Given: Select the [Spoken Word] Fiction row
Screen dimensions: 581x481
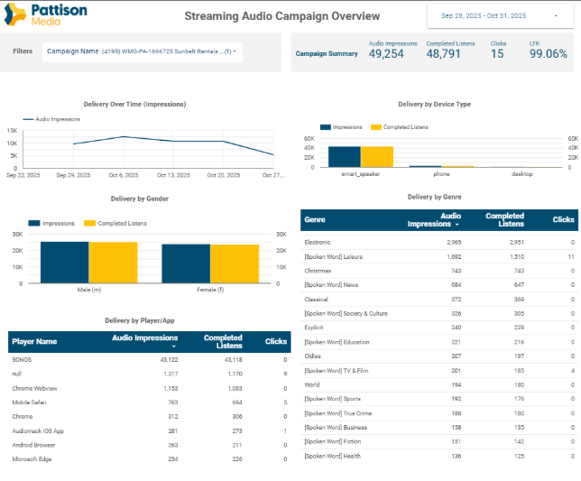Looking at the screenshot, I should [439, 441].
